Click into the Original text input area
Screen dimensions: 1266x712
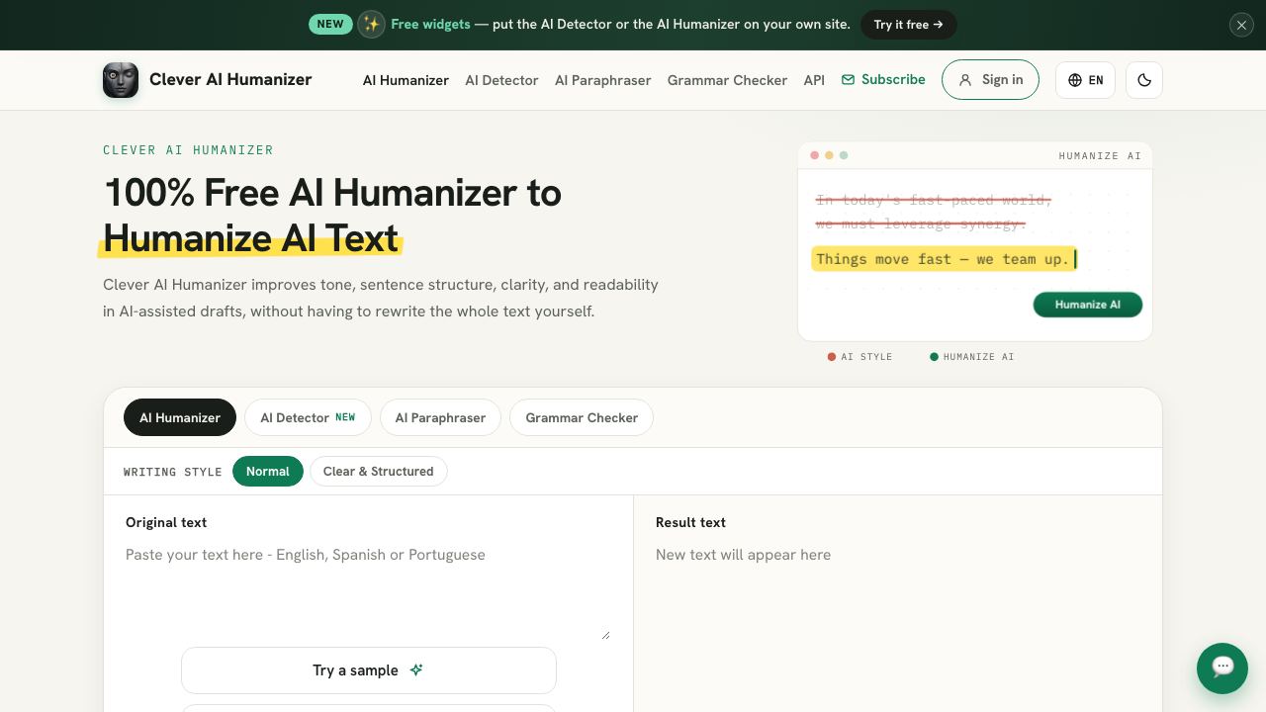pyautogui.click(x=368, y=590)
